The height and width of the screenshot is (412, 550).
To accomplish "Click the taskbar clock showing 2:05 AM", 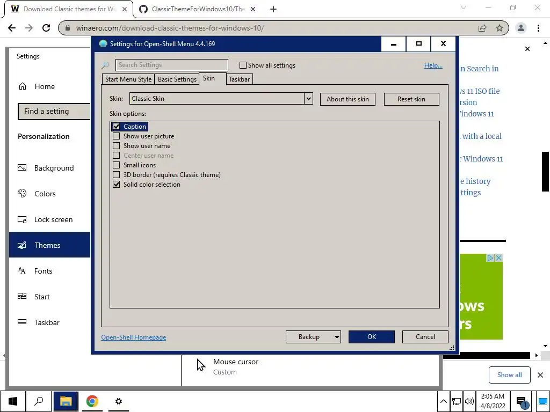I will pyautogui.click(x=493, y=401).
